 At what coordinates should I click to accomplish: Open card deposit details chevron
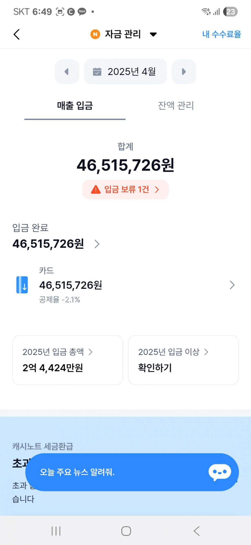point(232,285)
